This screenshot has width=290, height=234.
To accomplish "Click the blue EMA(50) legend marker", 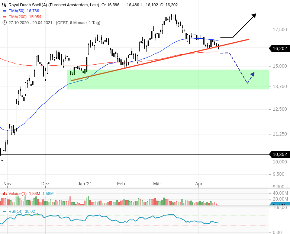I will 4,11.
